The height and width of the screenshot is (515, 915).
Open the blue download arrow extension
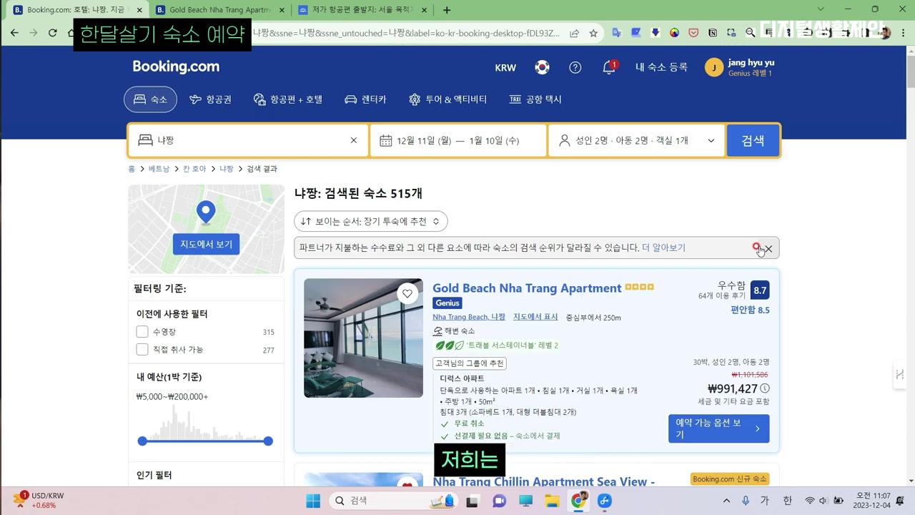(656, 33)
